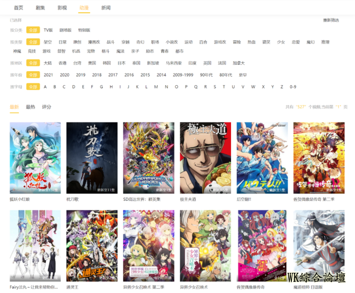The image size is (355, 293).
Task: Open the 通灵王 poster thumbnail
Action: tap(92, 246)
